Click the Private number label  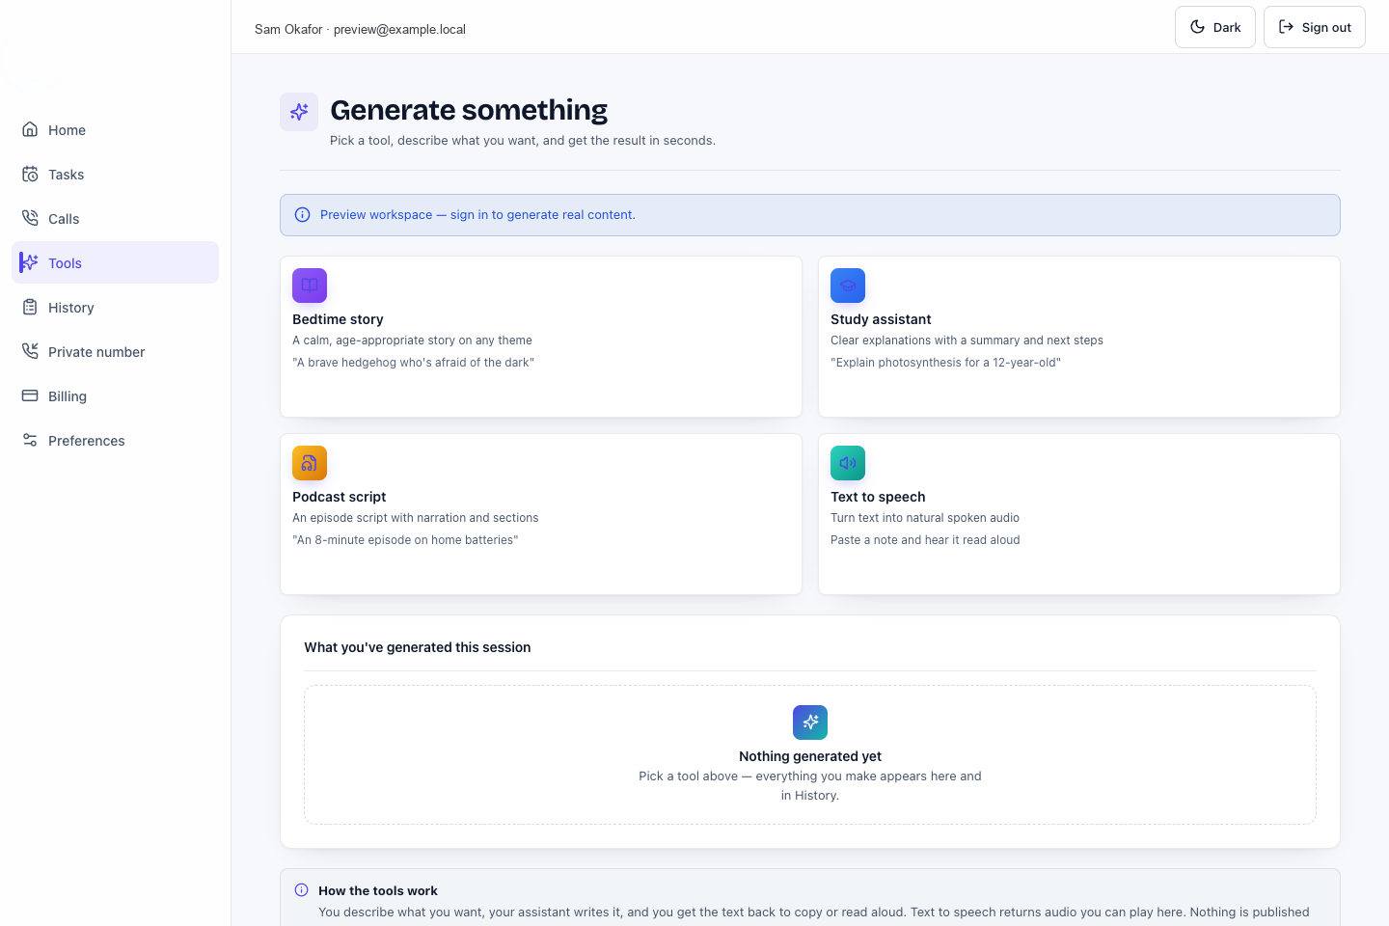[96, 352]
